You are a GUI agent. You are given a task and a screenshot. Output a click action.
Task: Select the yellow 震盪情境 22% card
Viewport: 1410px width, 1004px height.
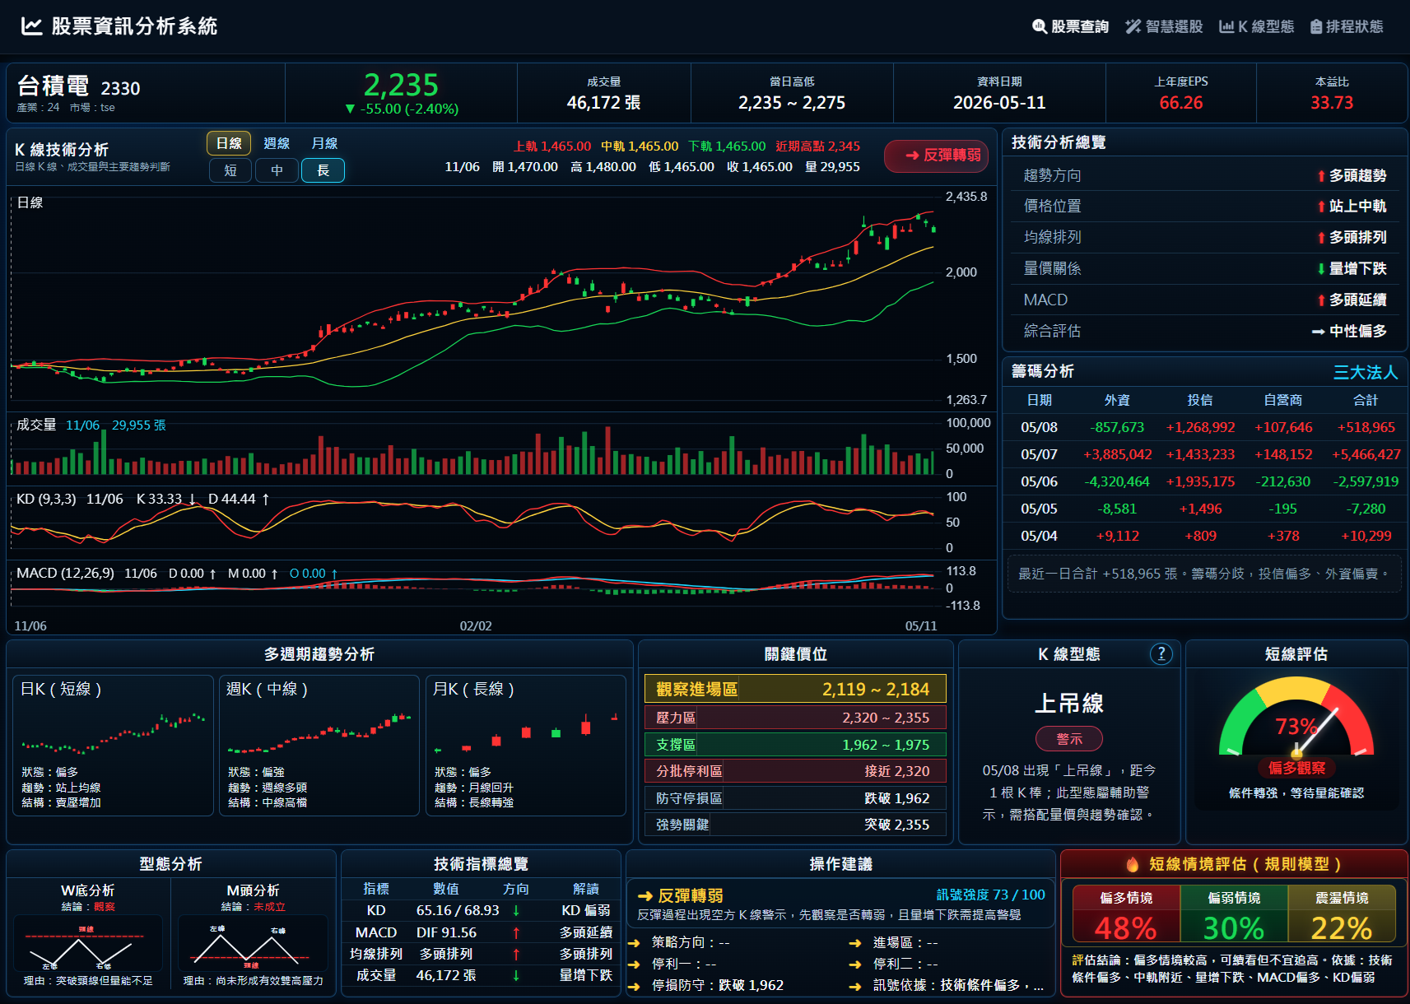click(x=1342, y=913)
